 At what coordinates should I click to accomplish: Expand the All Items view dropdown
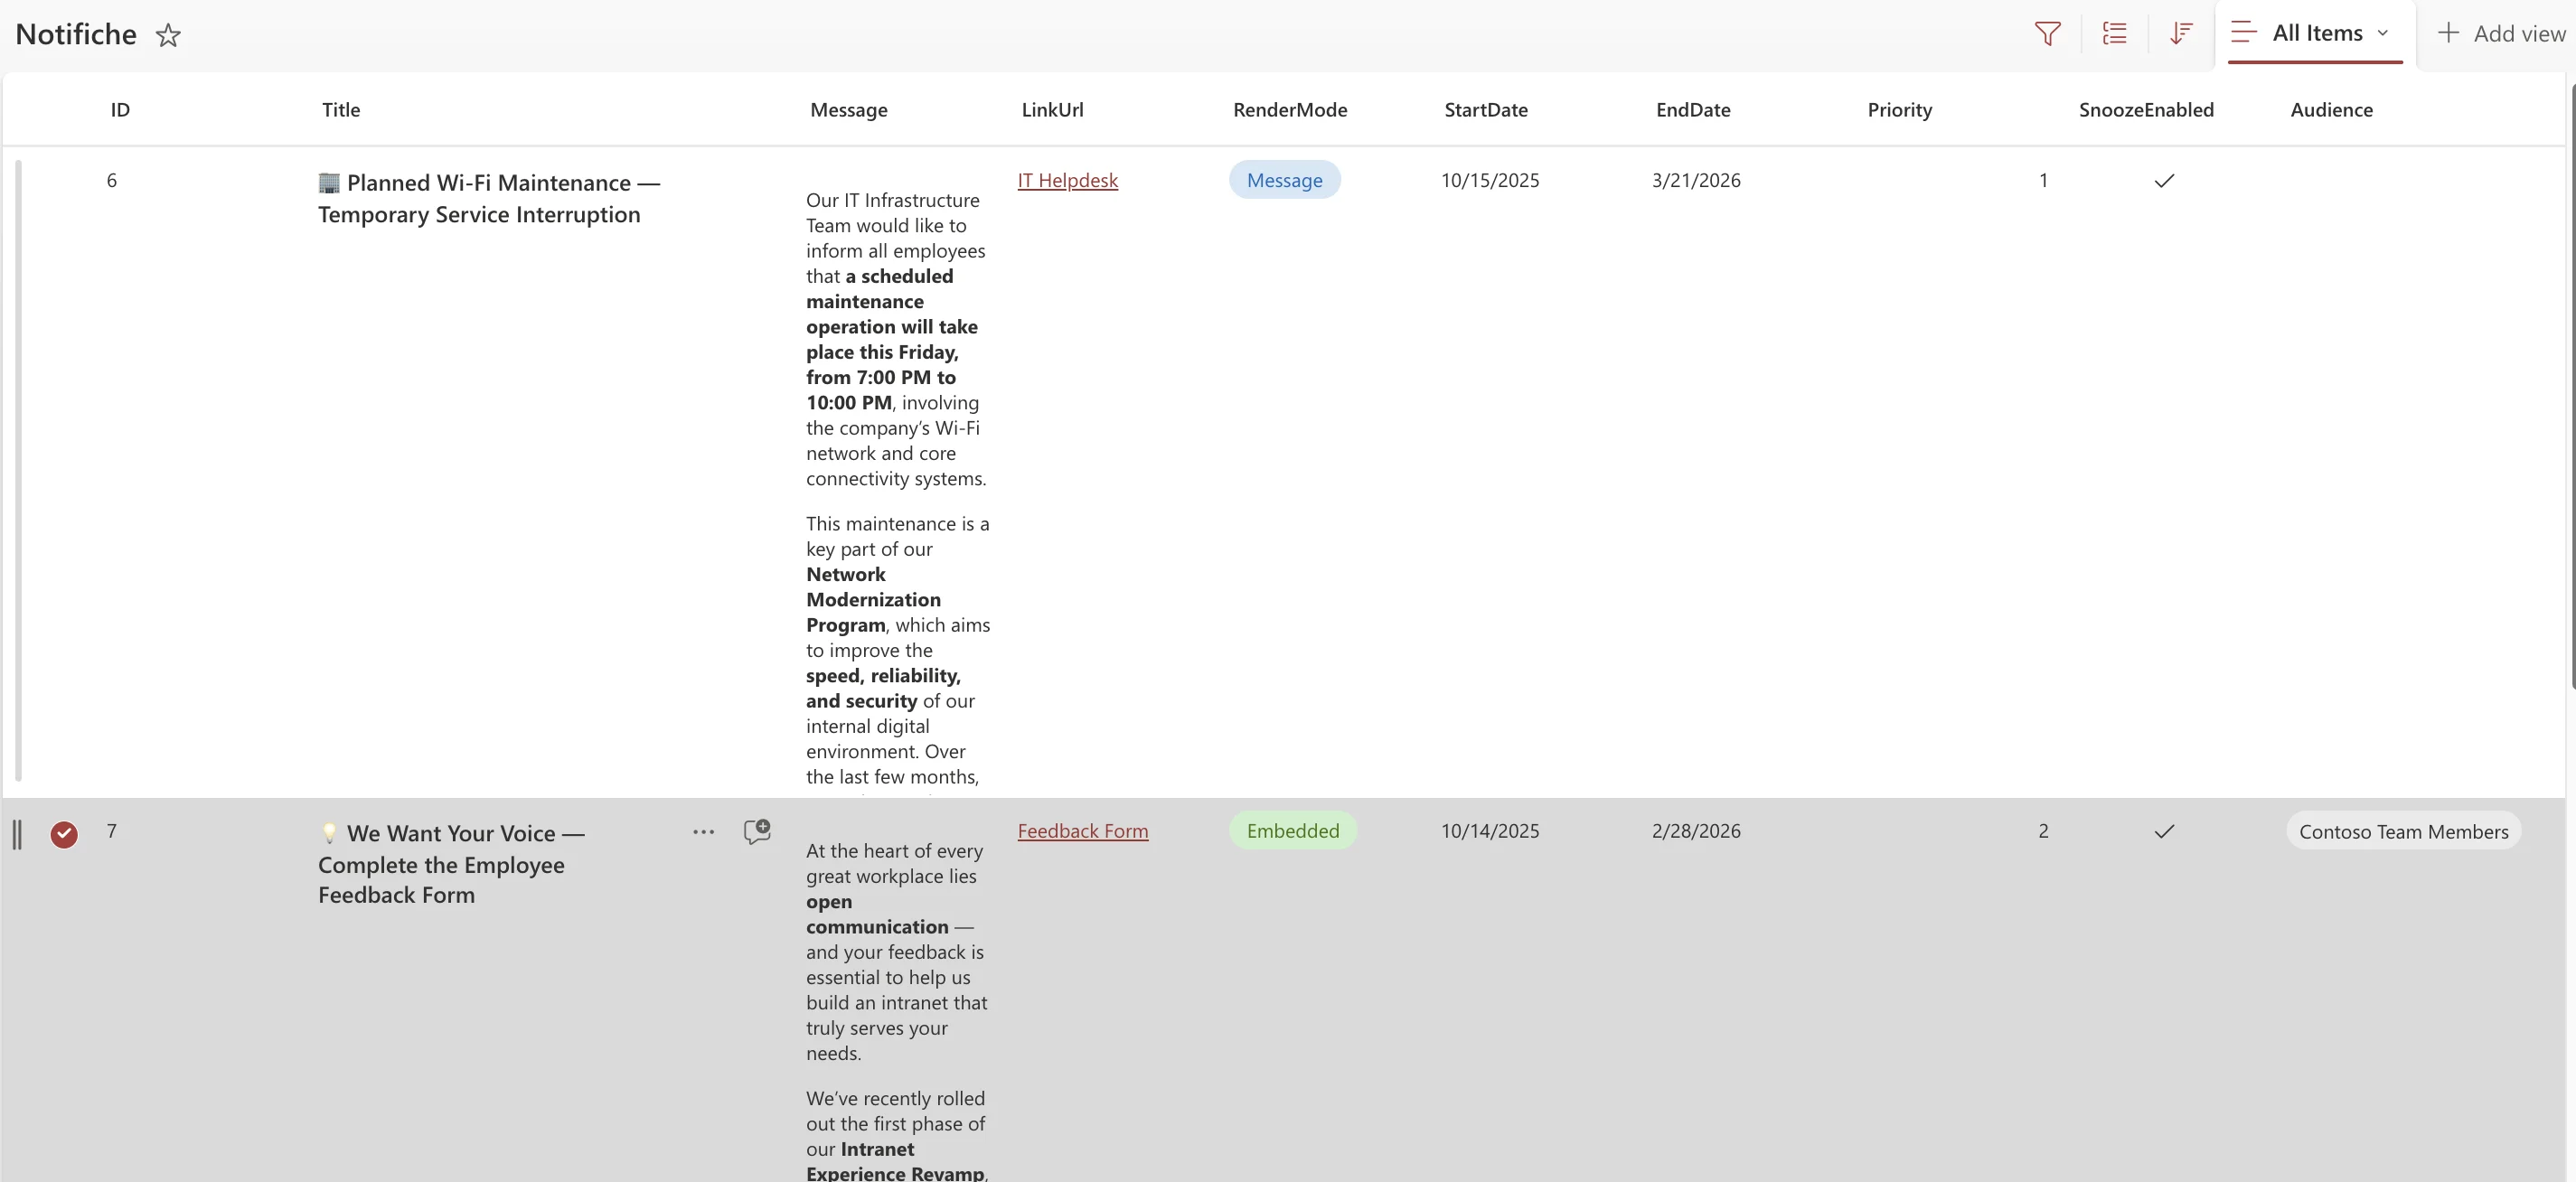2383,33
